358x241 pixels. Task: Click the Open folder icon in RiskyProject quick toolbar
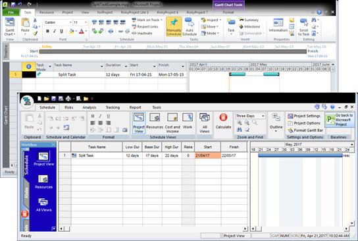[x=46, y=99]
